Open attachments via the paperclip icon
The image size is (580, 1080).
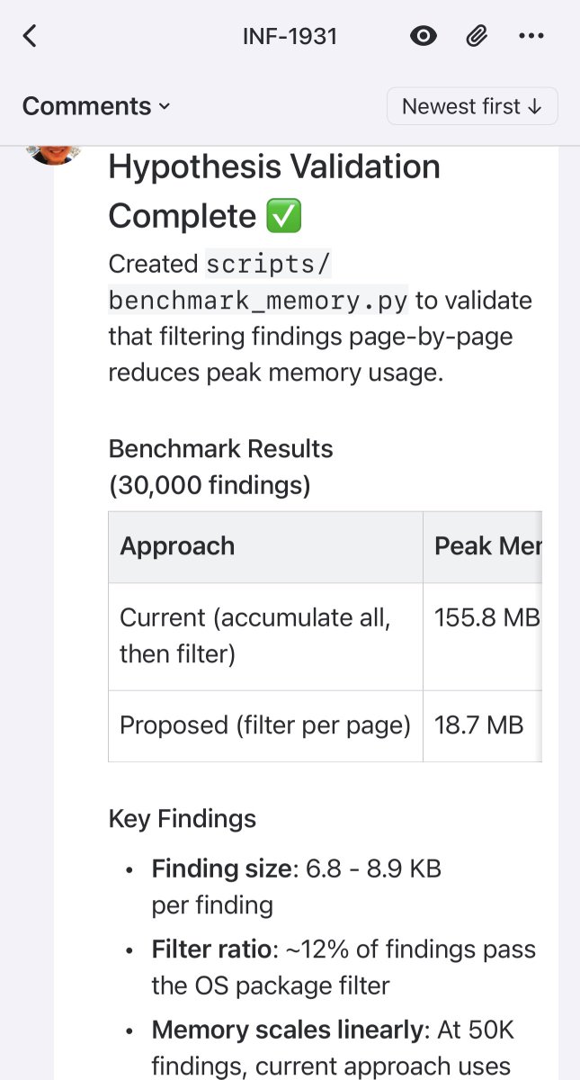tap(477, 36)
